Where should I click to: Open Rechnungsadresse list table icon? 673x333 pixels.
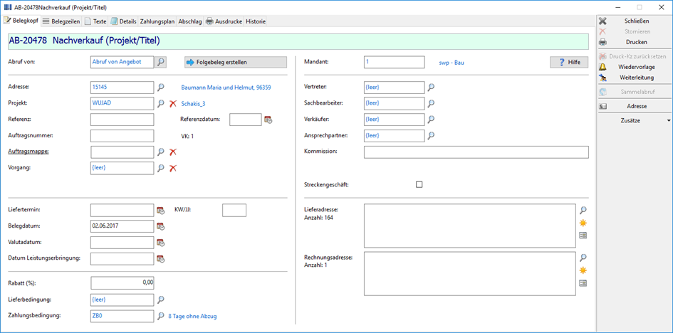tap(583, 283)
